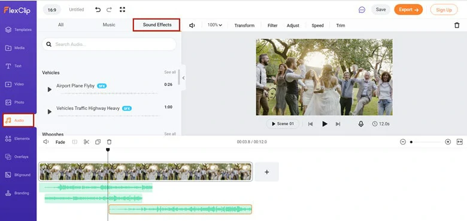Screen dimensions: 467x221
Task: Mute audio using preview toolbar speaker icon
Action: [x=192, y=26]
